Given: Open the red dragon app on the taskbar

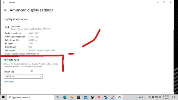Looking at the screenshot, I should 99,97.
